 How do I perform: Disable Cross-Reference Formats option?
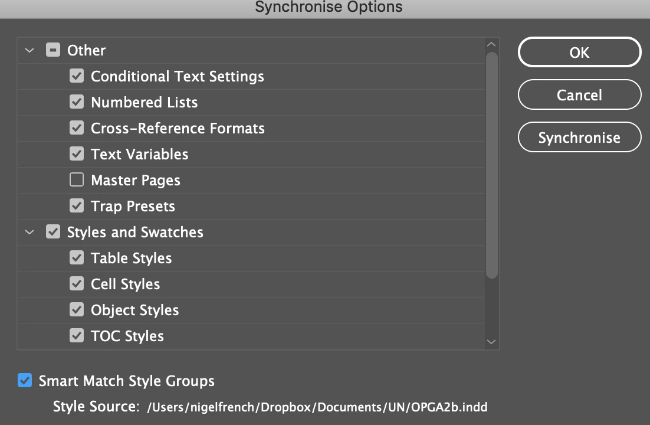click(77, 128)
